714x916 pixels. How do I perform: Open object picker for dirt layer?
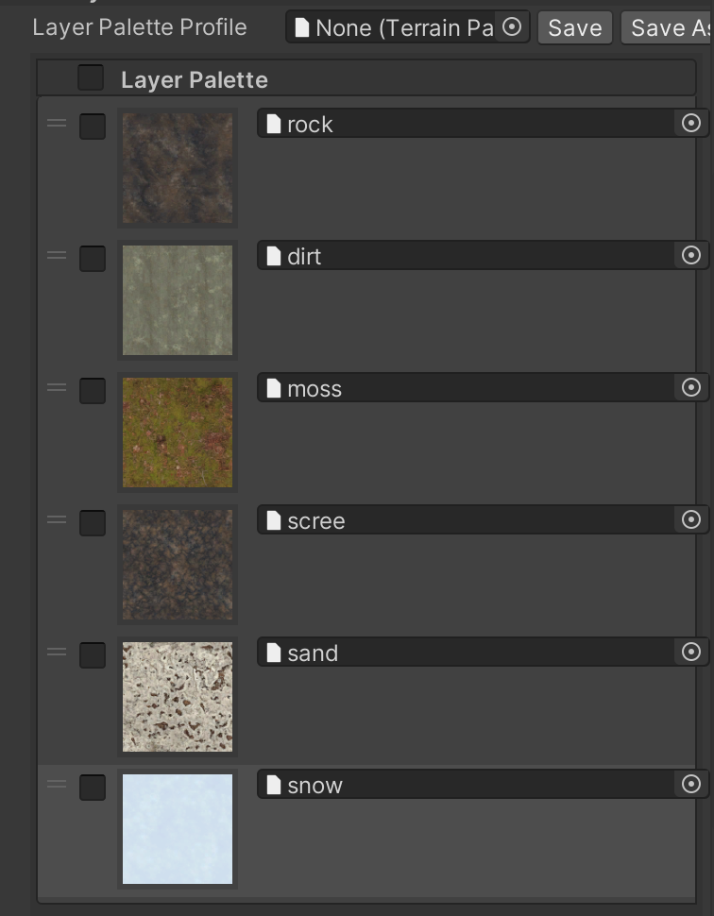coord(691,255)
